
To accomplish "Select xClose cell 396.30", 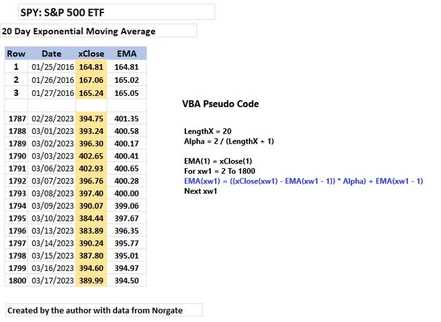I will [x=91, y=143].
